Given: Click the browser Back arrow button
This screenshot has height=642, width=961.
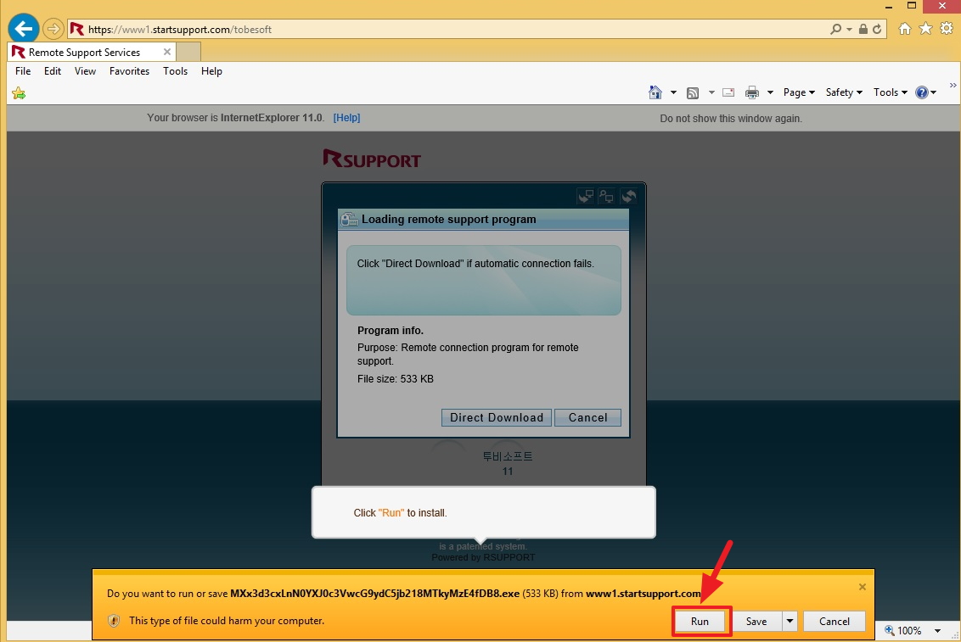Looking at the screenshot, I should click(x=24, y=29).
